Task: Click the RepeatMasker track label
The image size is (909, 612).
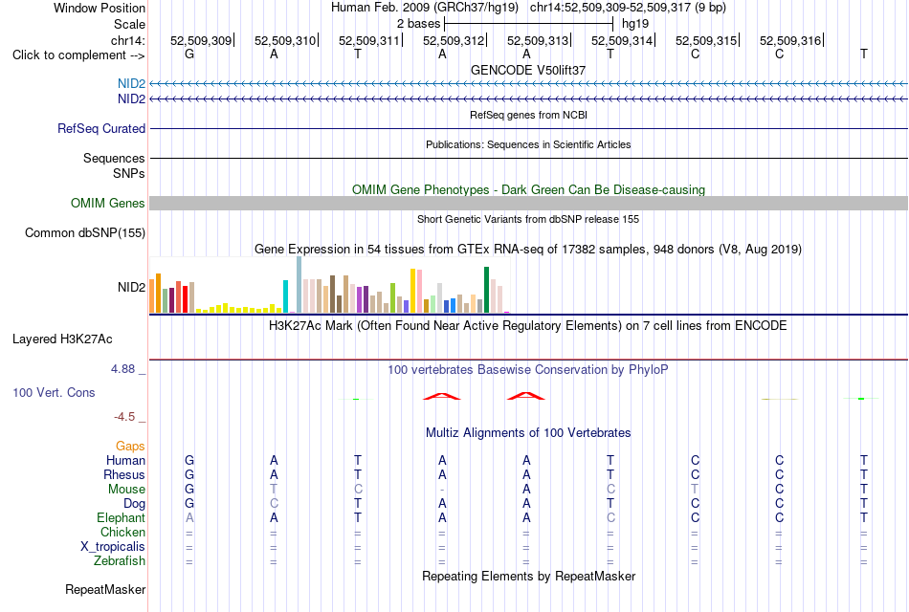Action: [x=105, y=589]
